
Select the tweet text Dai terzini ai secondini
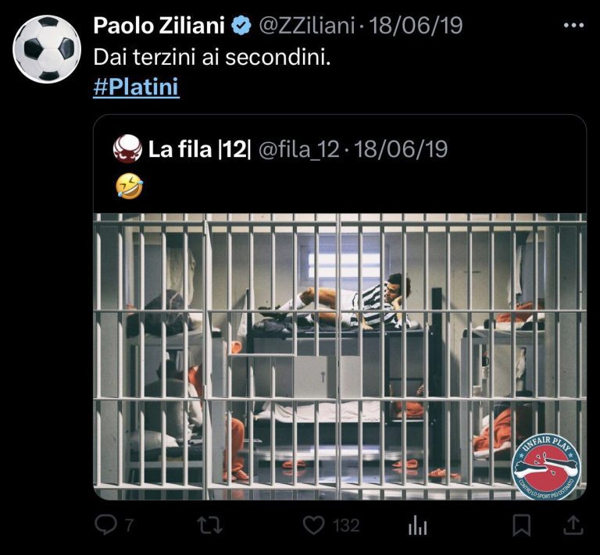pyautogui.click(x=212, y=57)
